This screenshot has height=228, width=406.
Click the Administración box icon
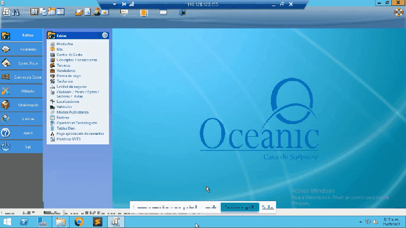click(6, 105)
